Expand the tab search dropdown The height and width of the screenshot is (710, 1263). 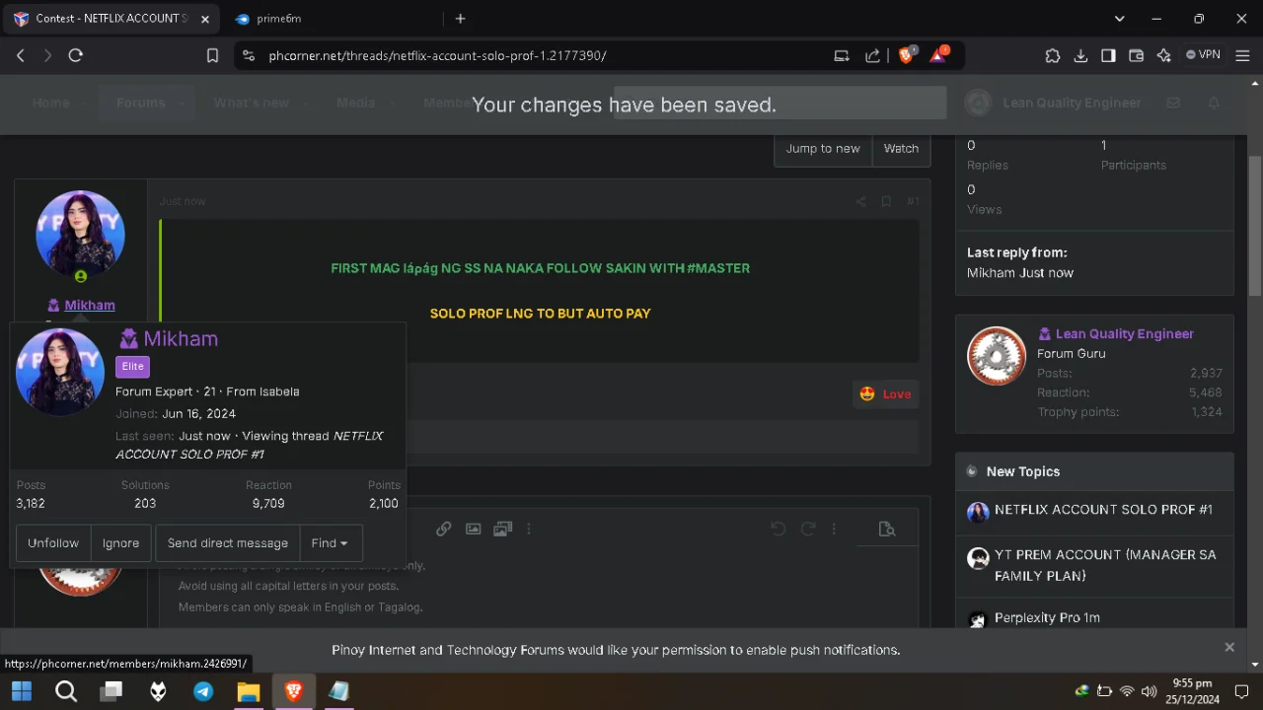point(1119,19)
